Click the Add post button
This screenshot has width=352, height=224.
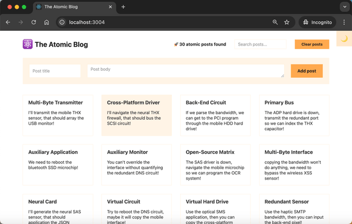pos(306,71)
